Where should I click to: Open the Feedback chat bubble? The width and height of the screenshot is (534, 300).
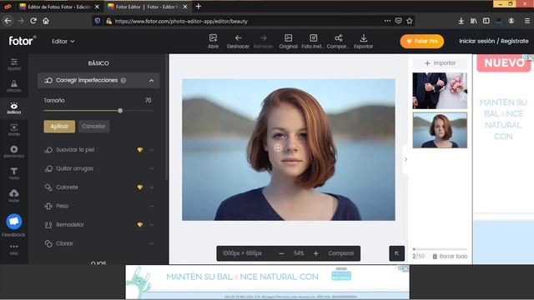[14, 222]
